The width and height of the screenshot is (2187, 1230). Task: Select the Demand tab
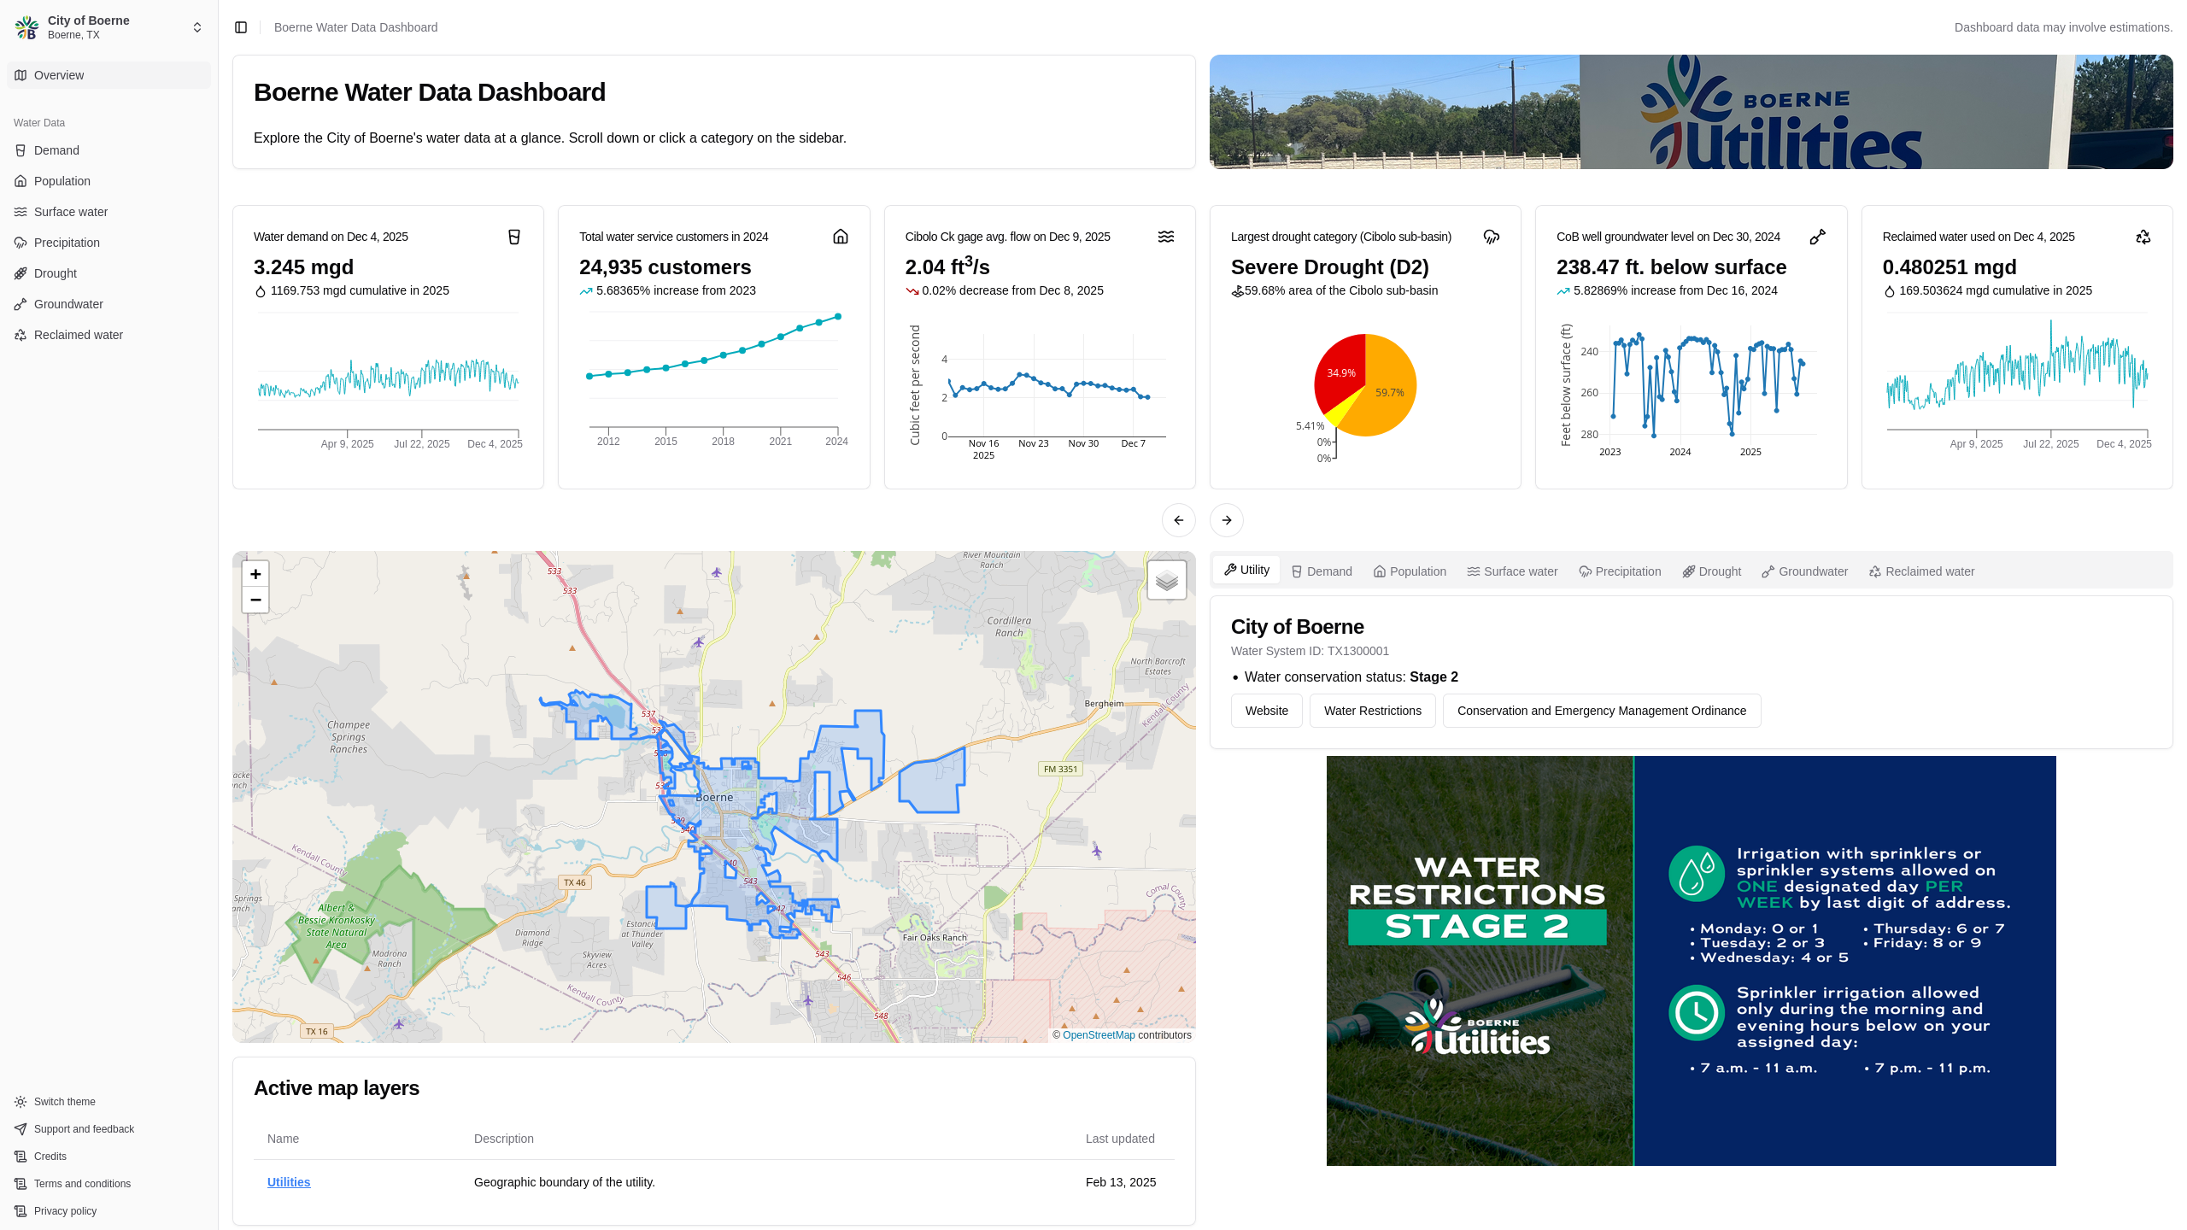pyautogui.click(x=1322, y=571)
